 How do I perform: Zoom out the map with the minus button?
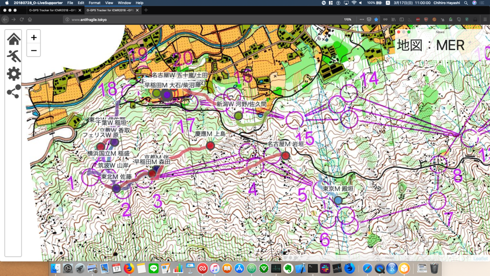33,50
